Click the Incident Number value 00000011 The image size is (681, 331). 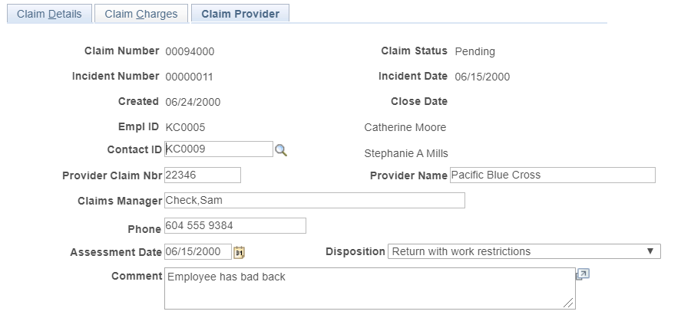coord(189,77)
